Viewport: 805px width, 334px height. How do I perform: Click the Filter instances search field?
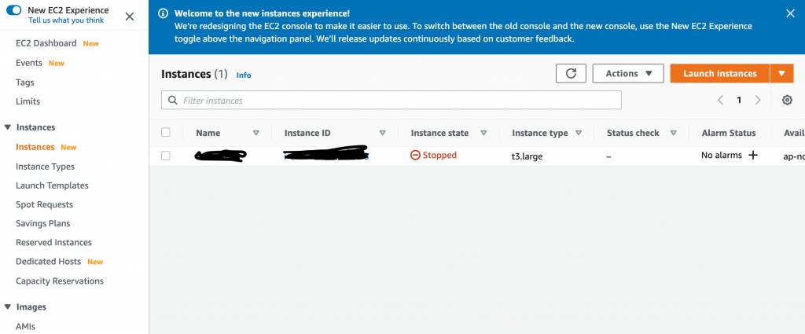(391, 100)
